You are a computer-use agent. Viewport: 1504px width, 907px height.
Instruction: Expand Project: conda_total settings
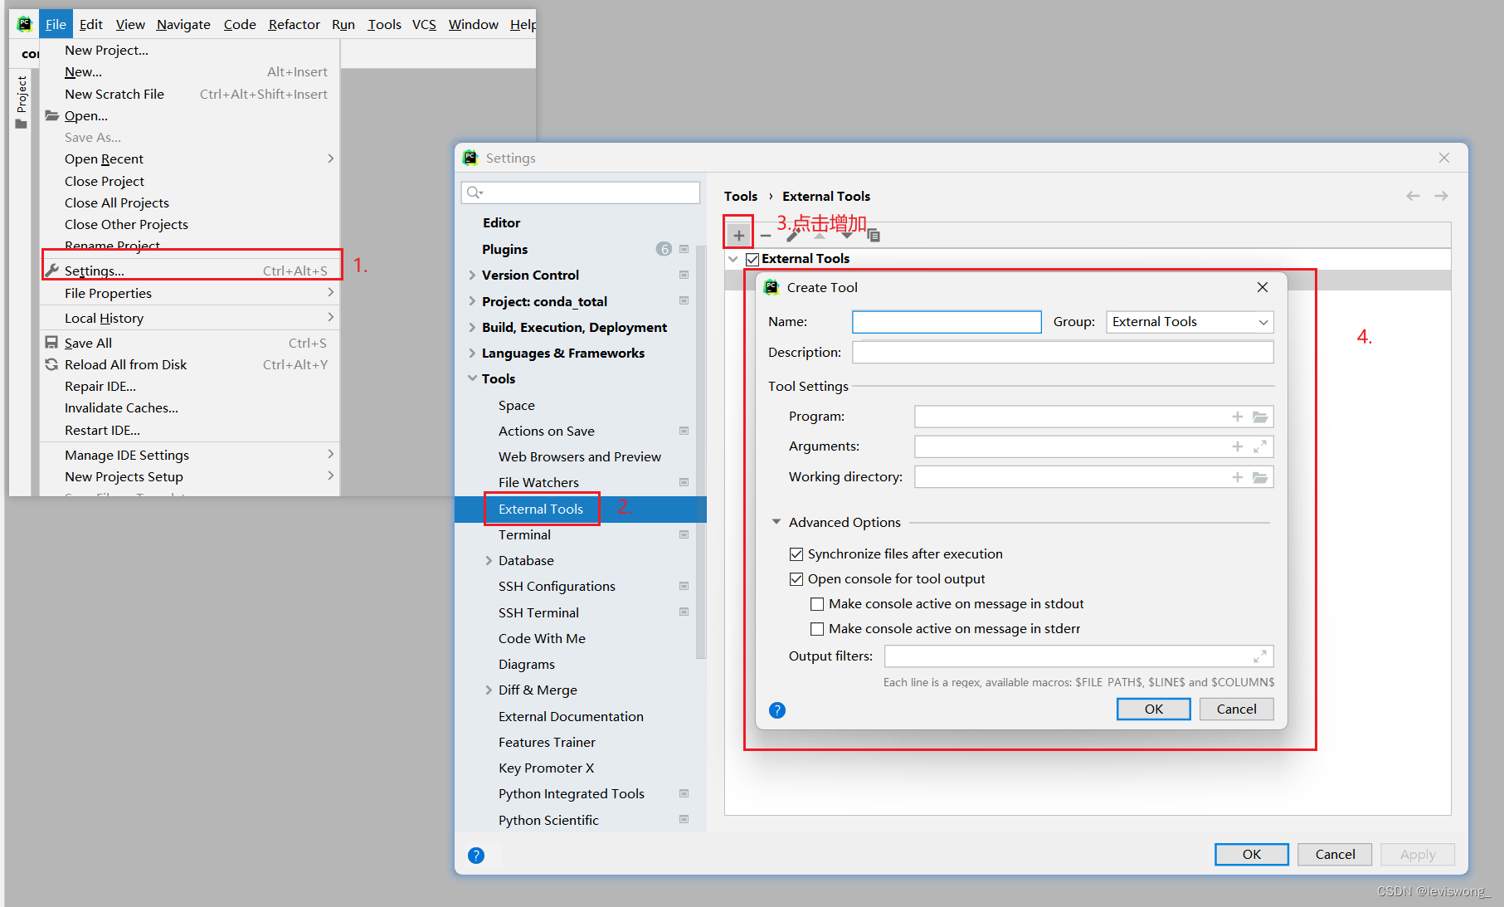(472, 301)
